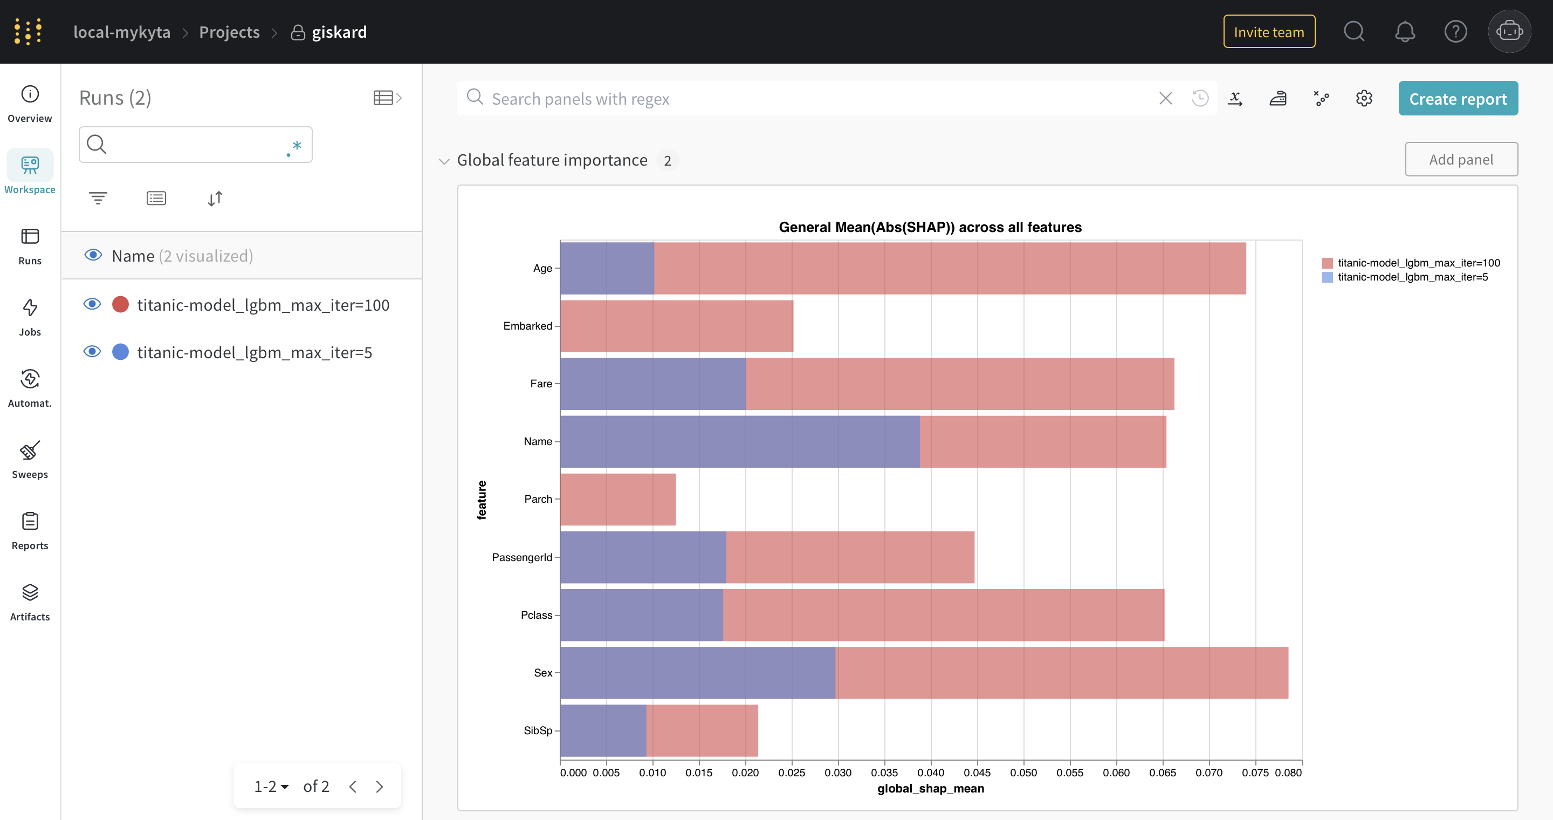Image resolution: width=1553 pixels, height=820 pixels.
Task: Open the panel settings gear icon
Action: click(1364, 98)
